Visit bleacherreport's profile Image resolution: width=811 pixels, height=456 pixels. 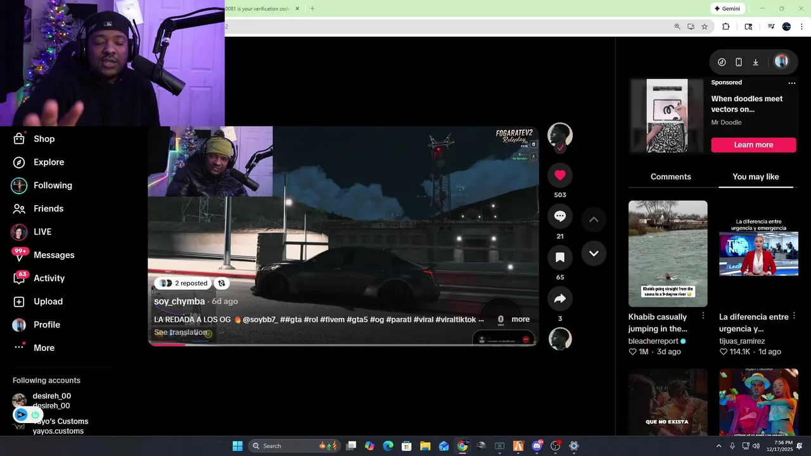click(x=653, y=341)
